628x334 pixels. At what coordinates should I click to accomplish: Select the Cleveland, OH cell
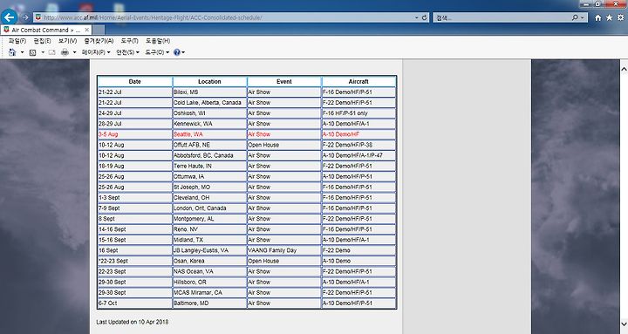(x=209, y=197)
